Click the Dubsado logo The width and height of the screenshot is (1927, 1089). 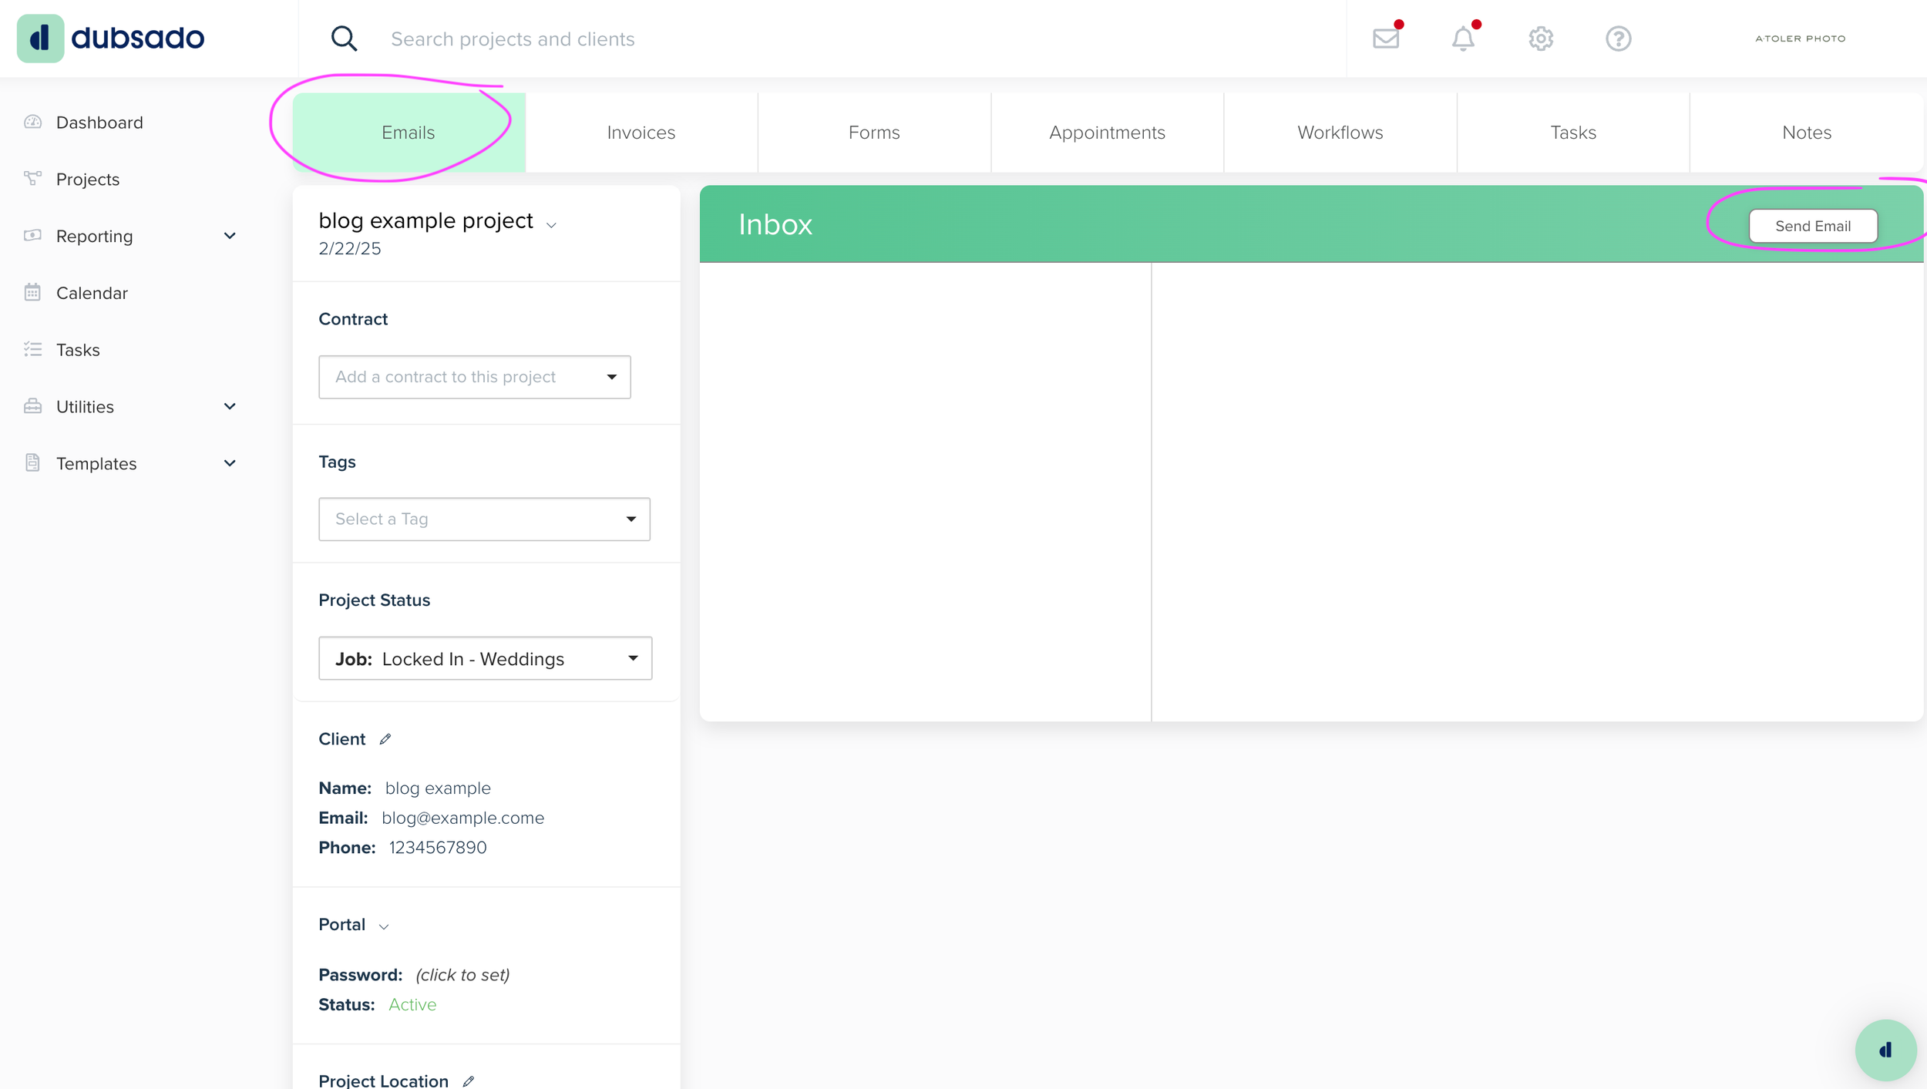pyautogui.click(x=111, y=38)
